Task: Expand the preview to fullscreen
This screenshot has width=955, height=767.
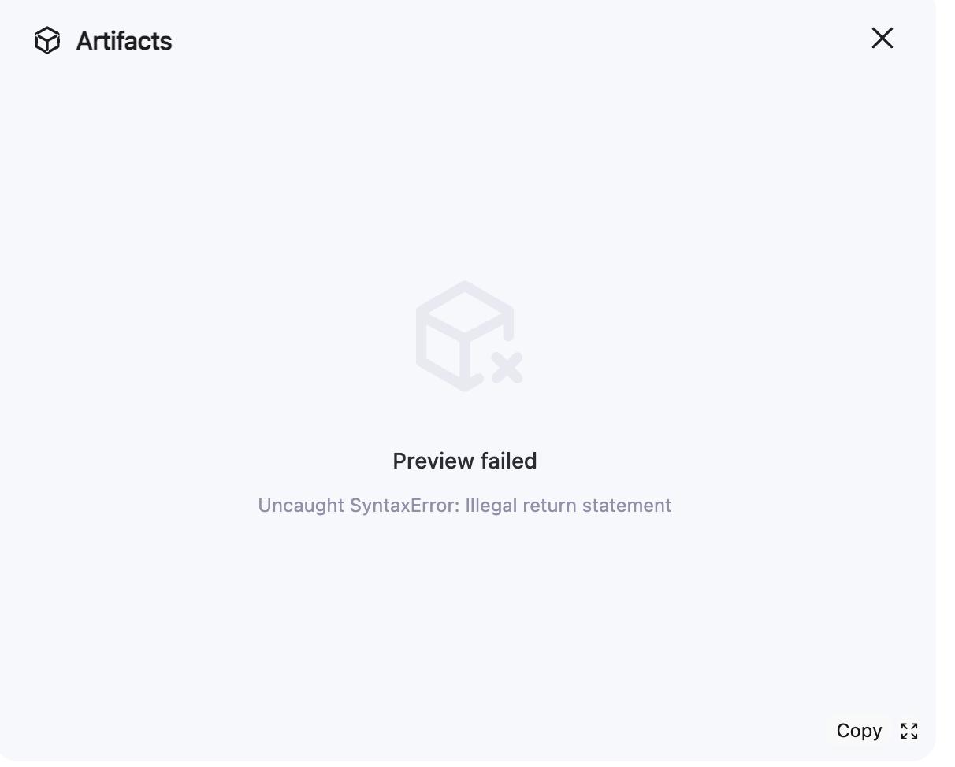Action: [909, 731]
